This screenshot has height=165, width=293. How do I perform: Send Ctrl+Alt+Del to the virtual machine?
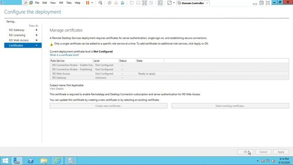click(100, 3)
